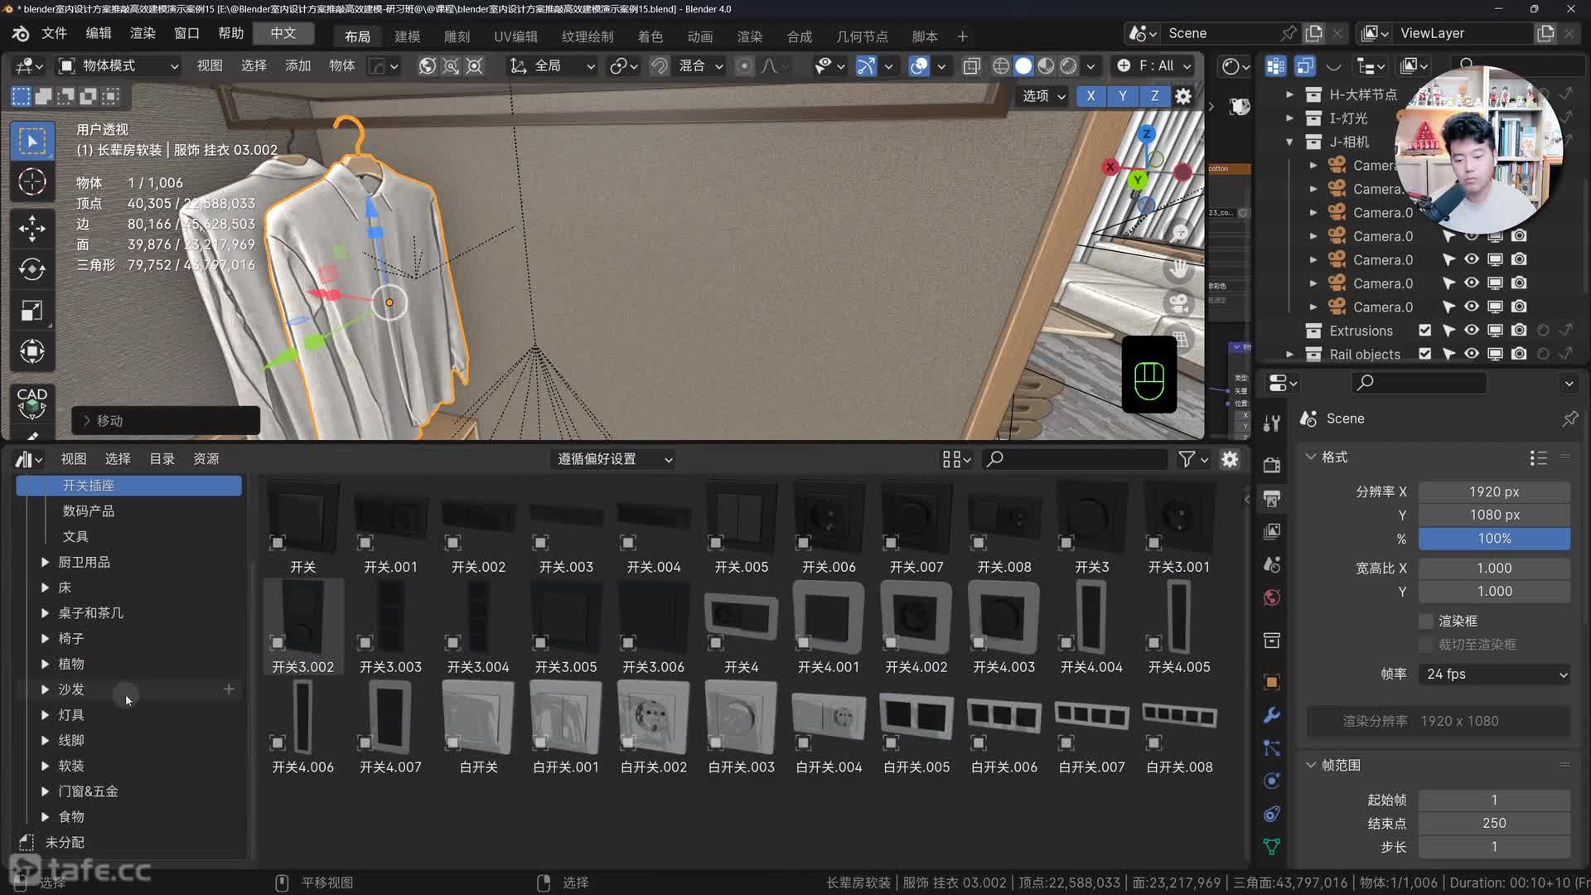
Task: Hide Rail objects with eye icon
Action: 1471,354
